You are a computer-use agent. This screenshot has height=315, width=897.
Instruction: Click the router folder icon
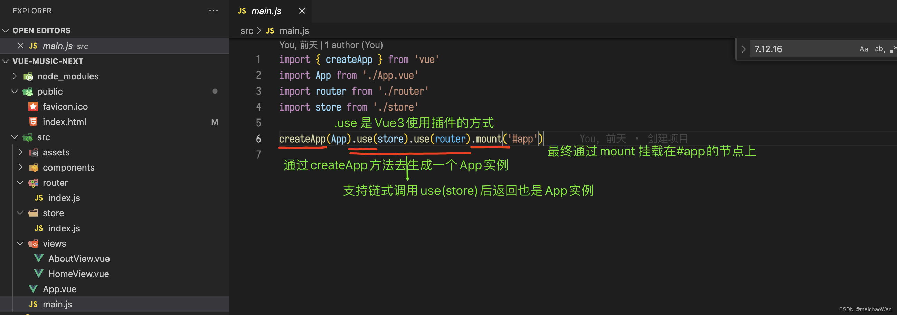coord(34,183)
